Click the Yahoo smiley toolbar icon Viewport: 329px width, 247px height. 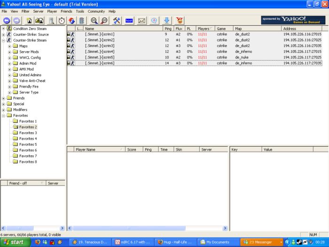coord(180,21)
